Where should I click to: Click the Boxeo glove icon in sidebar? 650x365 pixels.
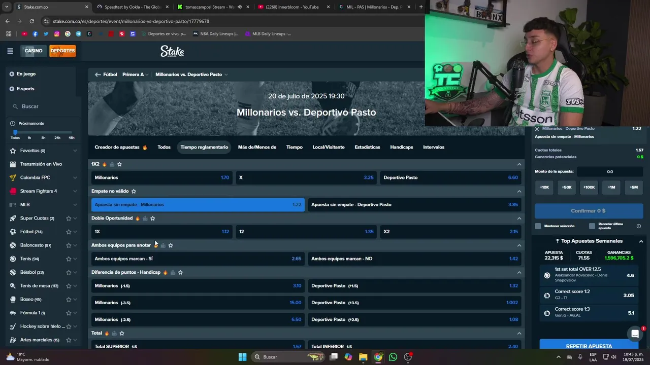pos(13,299)
